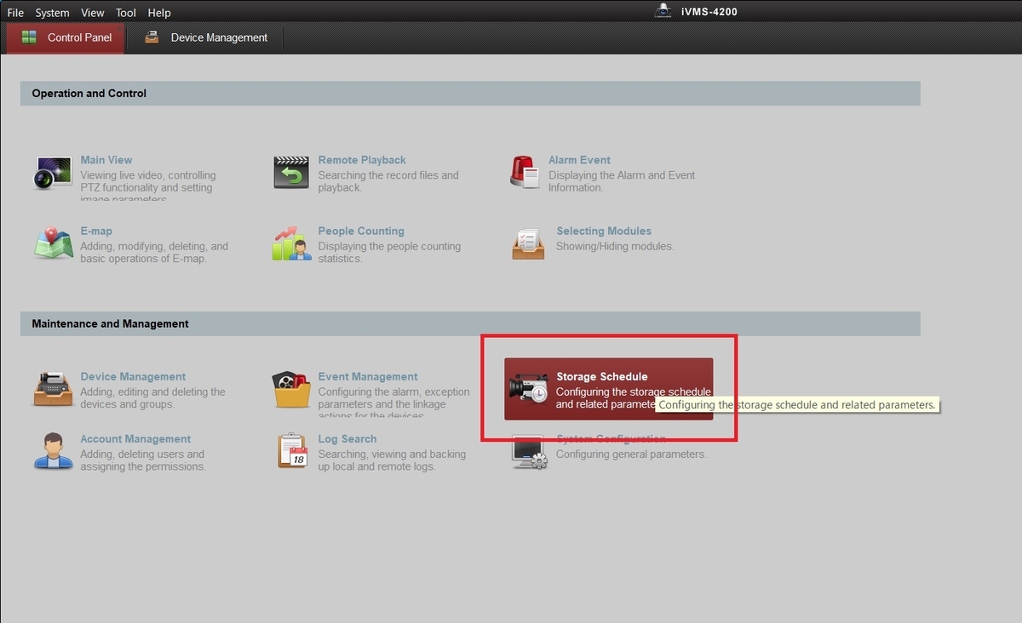The image size is (1022, 623).
Task: Open the Selecting Modules link
Action: click(604, 231)
